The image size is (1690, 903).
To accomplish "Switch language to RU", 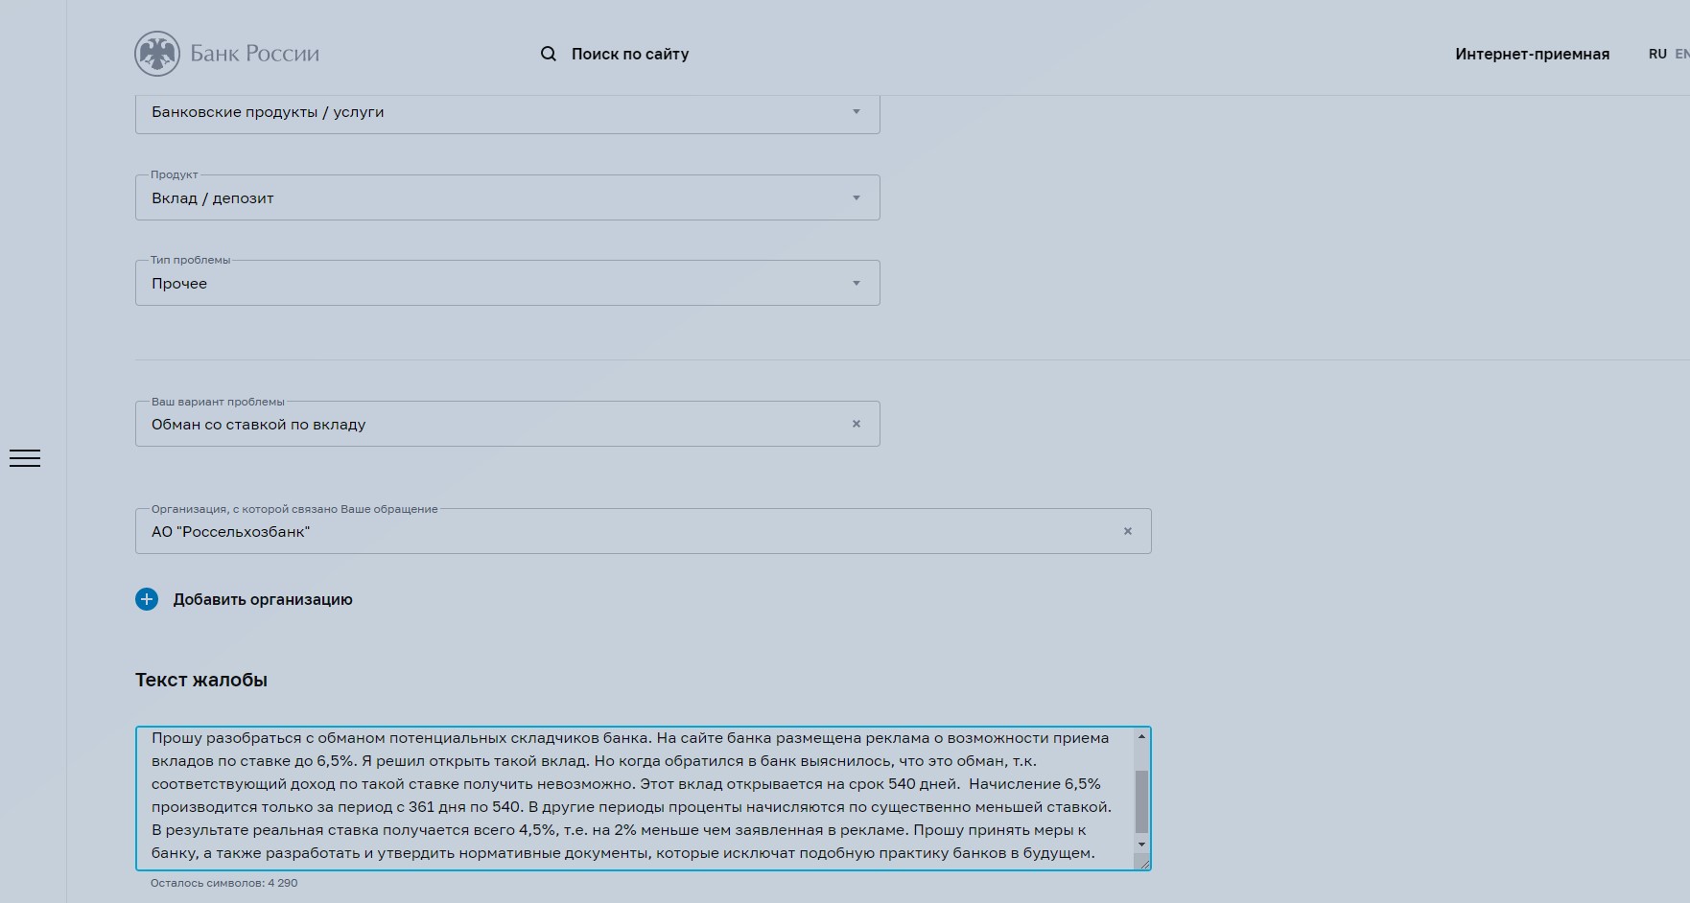I will coord(1657,54).
